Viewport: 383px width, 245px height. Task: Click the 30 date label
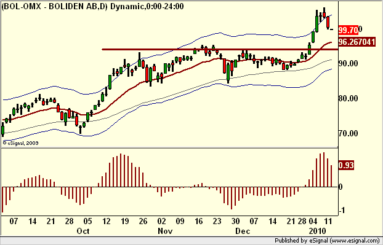point(235,221)
